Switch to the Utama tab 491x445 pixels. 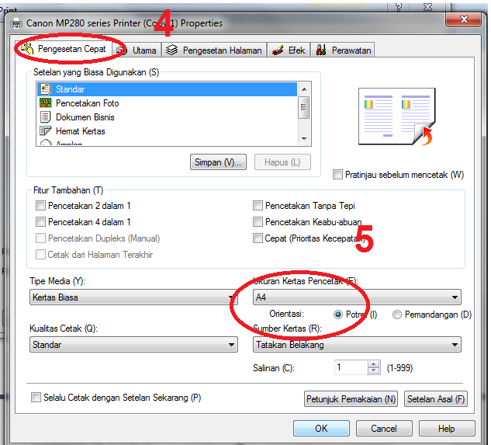[x=137, y=50]
